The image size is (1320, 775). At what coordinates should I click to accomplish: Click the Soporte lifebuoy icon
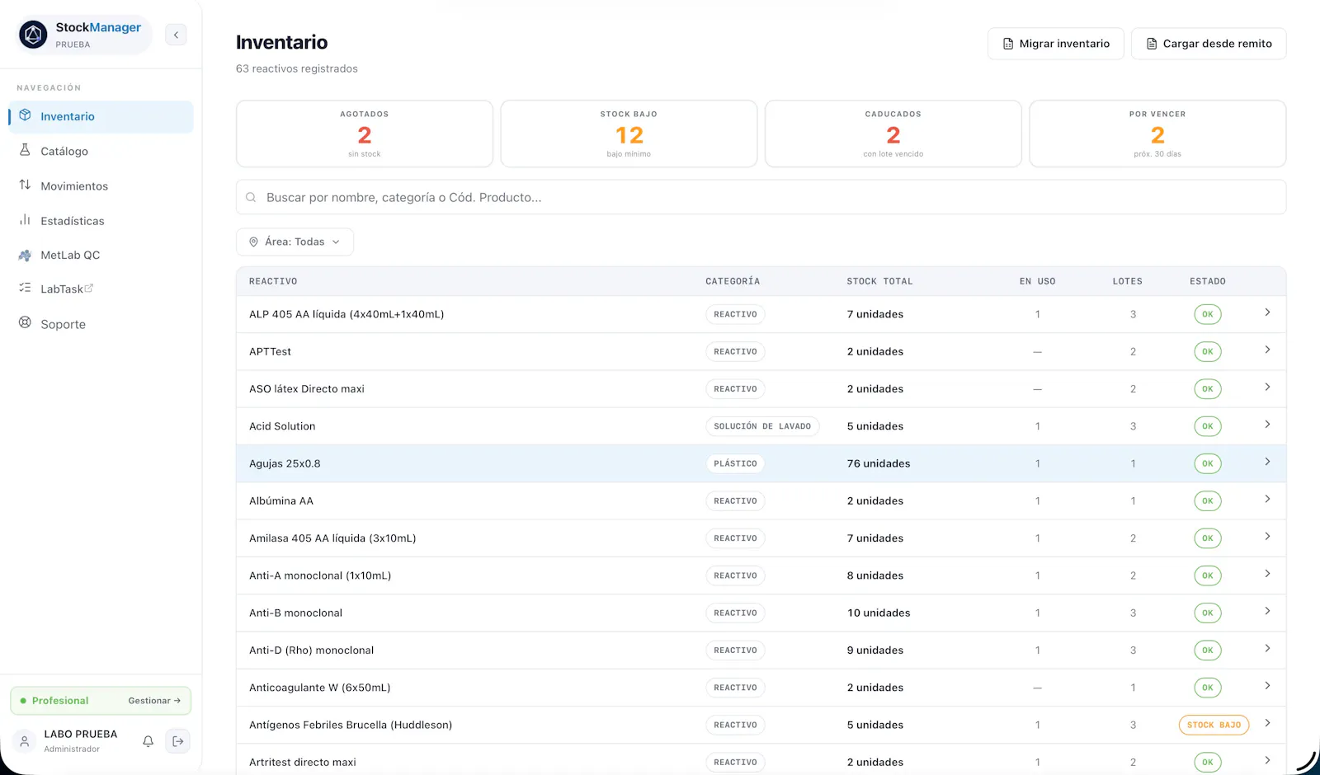(x=25, y=323)
